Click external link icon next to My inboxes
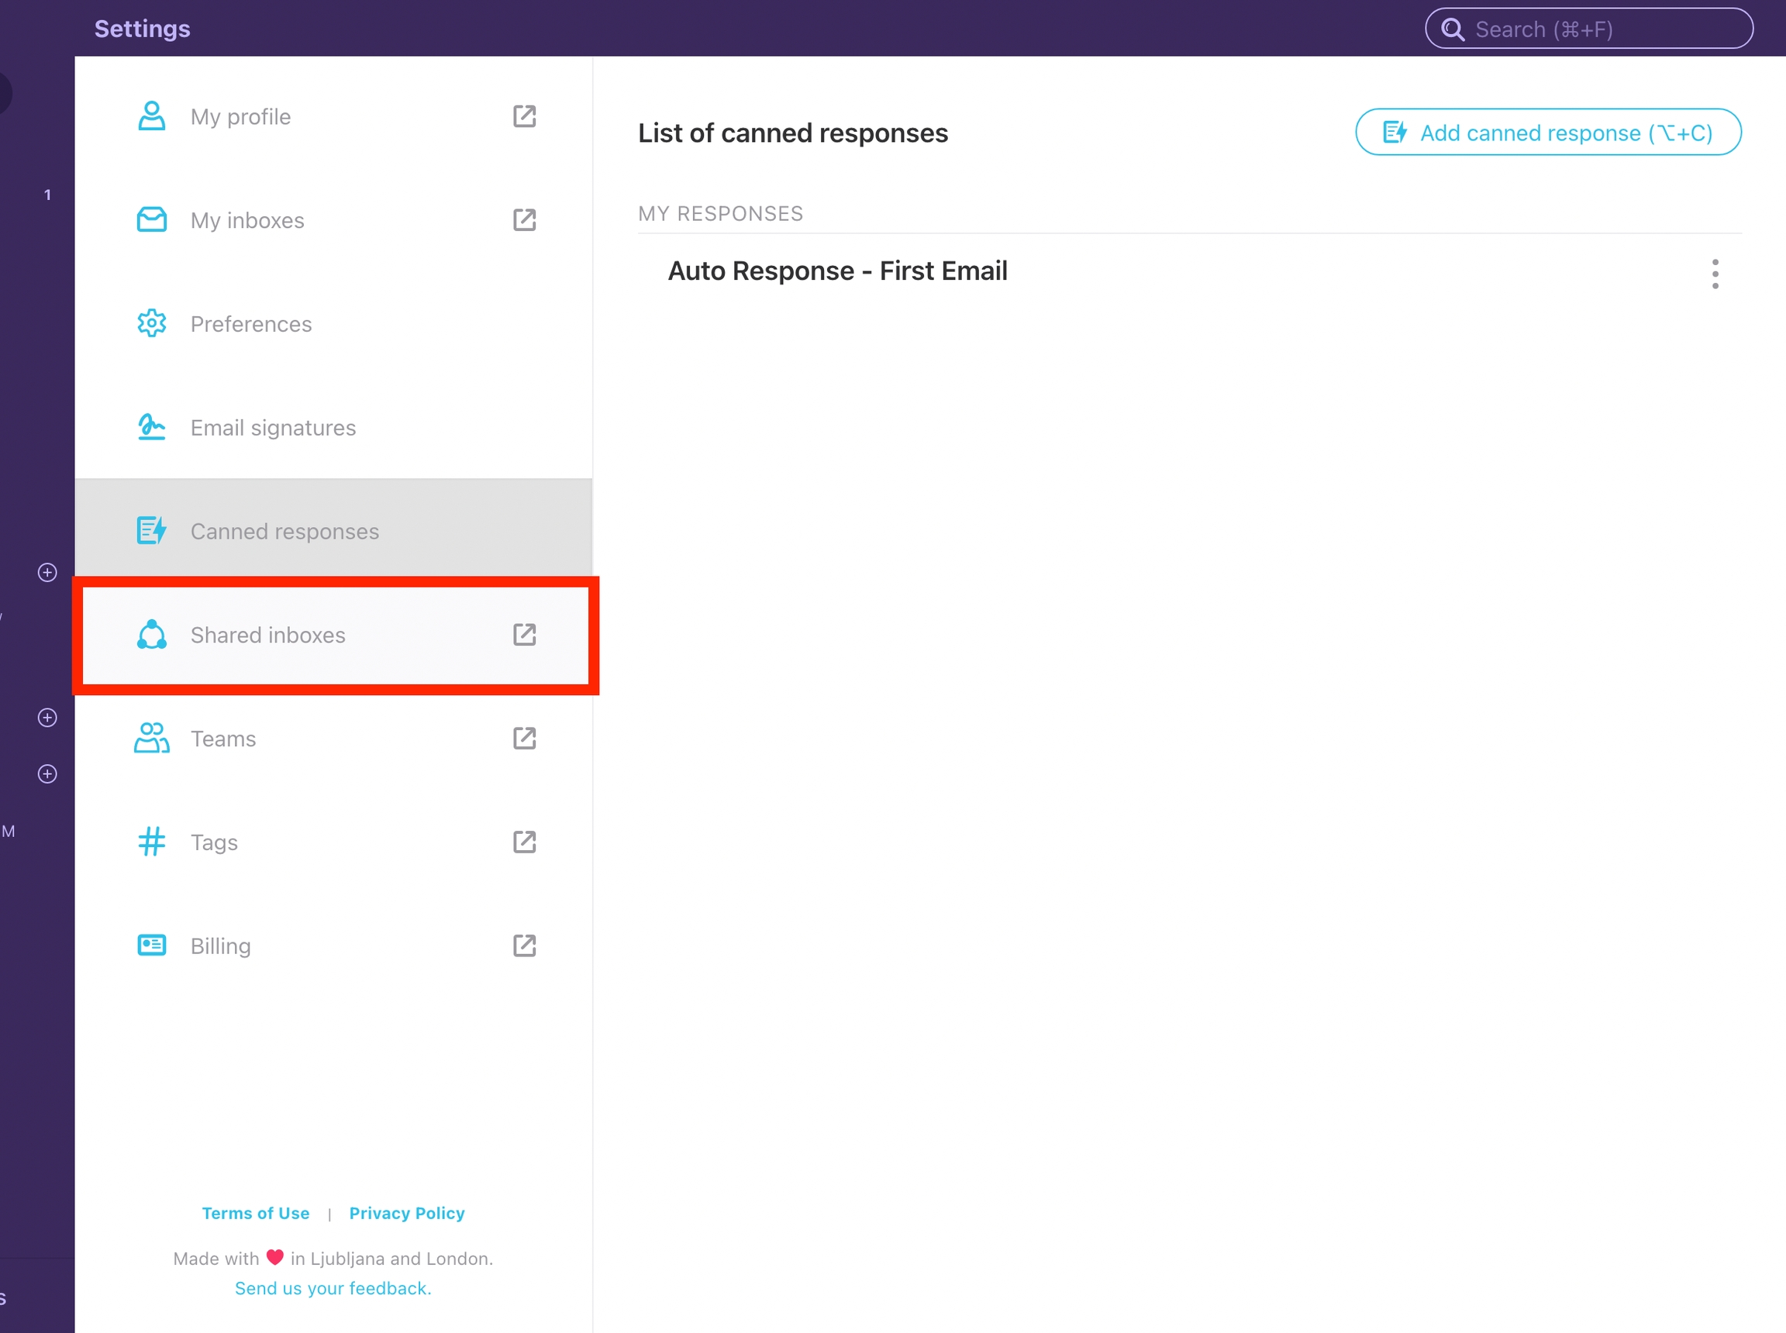This screenshot has height=1333, width=1786. pos(525,219)
